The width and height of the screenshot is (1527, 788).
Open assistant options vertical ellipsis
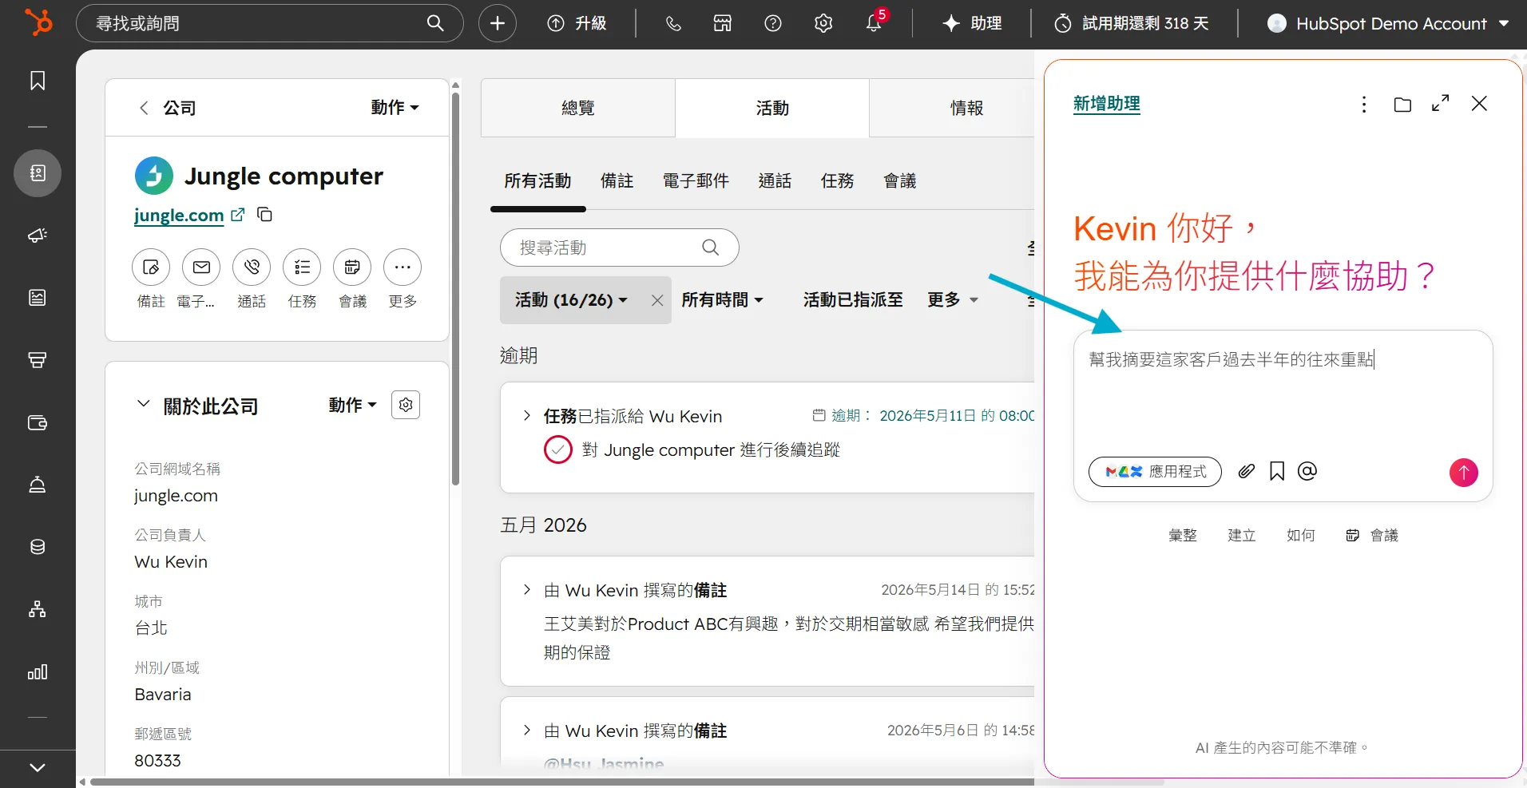pos(1364,105)
